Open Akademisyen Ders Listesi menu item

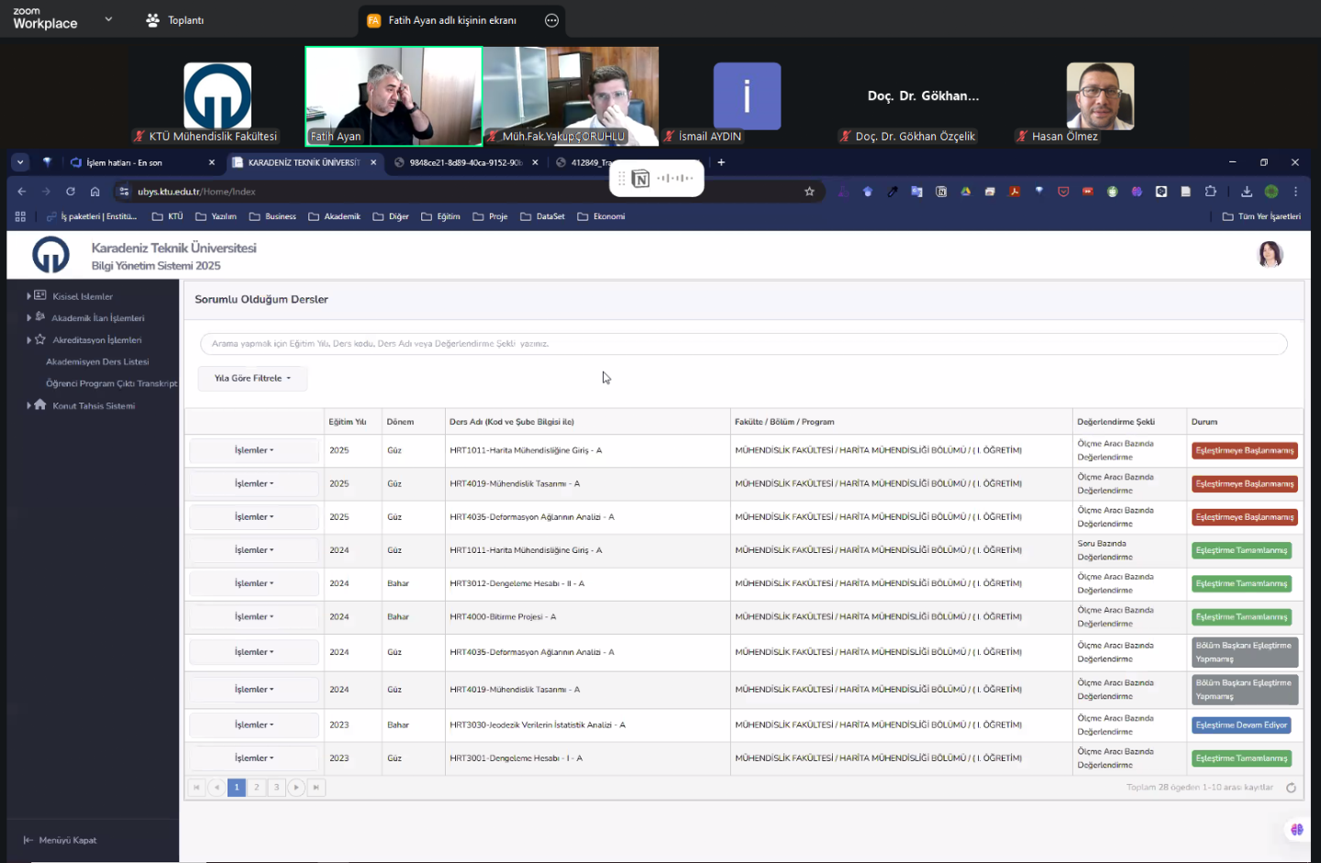[x=97, y=362]
